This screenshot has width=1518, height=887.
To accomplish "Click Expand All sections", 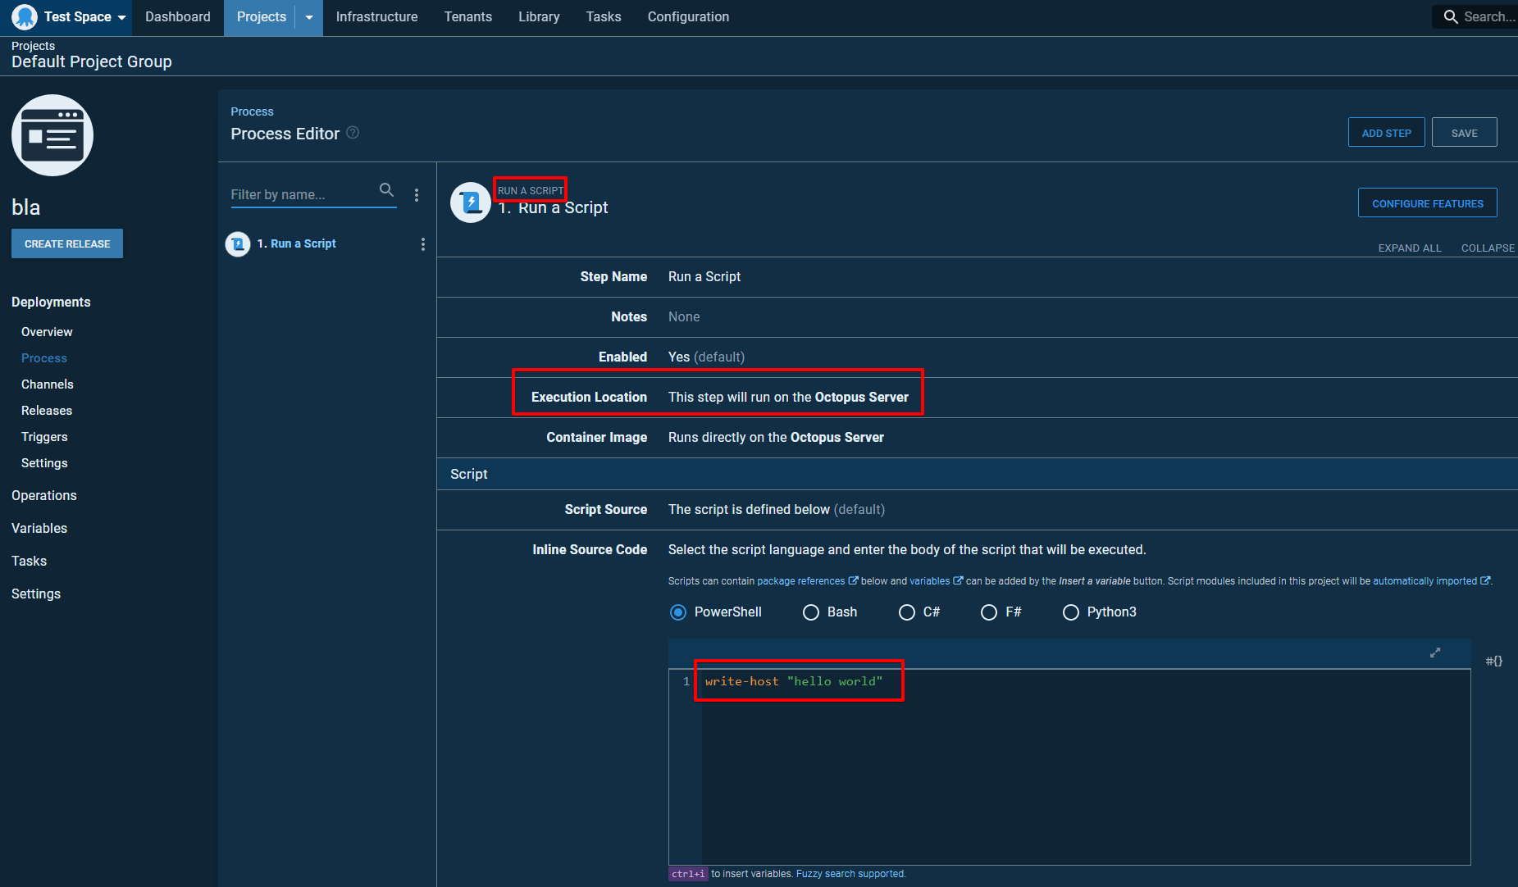I will pos(1409,248).
